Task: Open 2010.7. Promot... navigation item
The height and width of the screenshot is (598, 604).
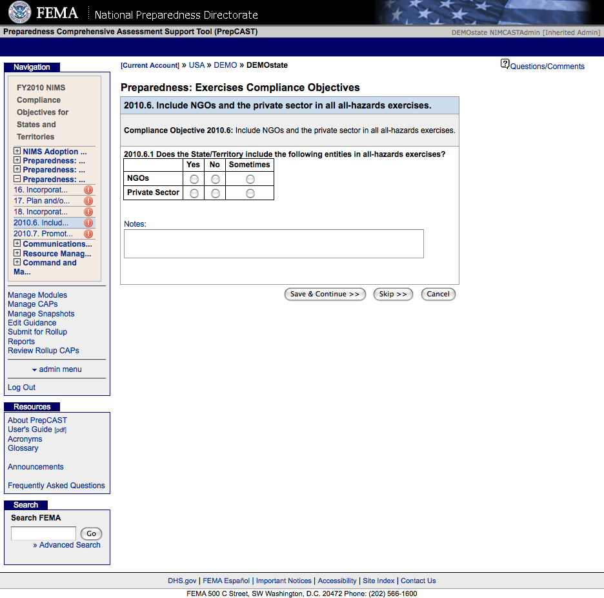Action: [43, 234]
